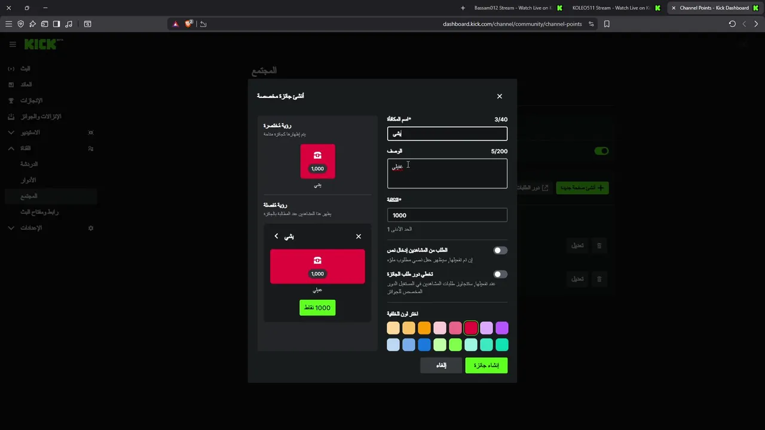
Task: Open الإنجازات achievements section in sidebar
Action: pyautogui.click(x=32, y=100)
